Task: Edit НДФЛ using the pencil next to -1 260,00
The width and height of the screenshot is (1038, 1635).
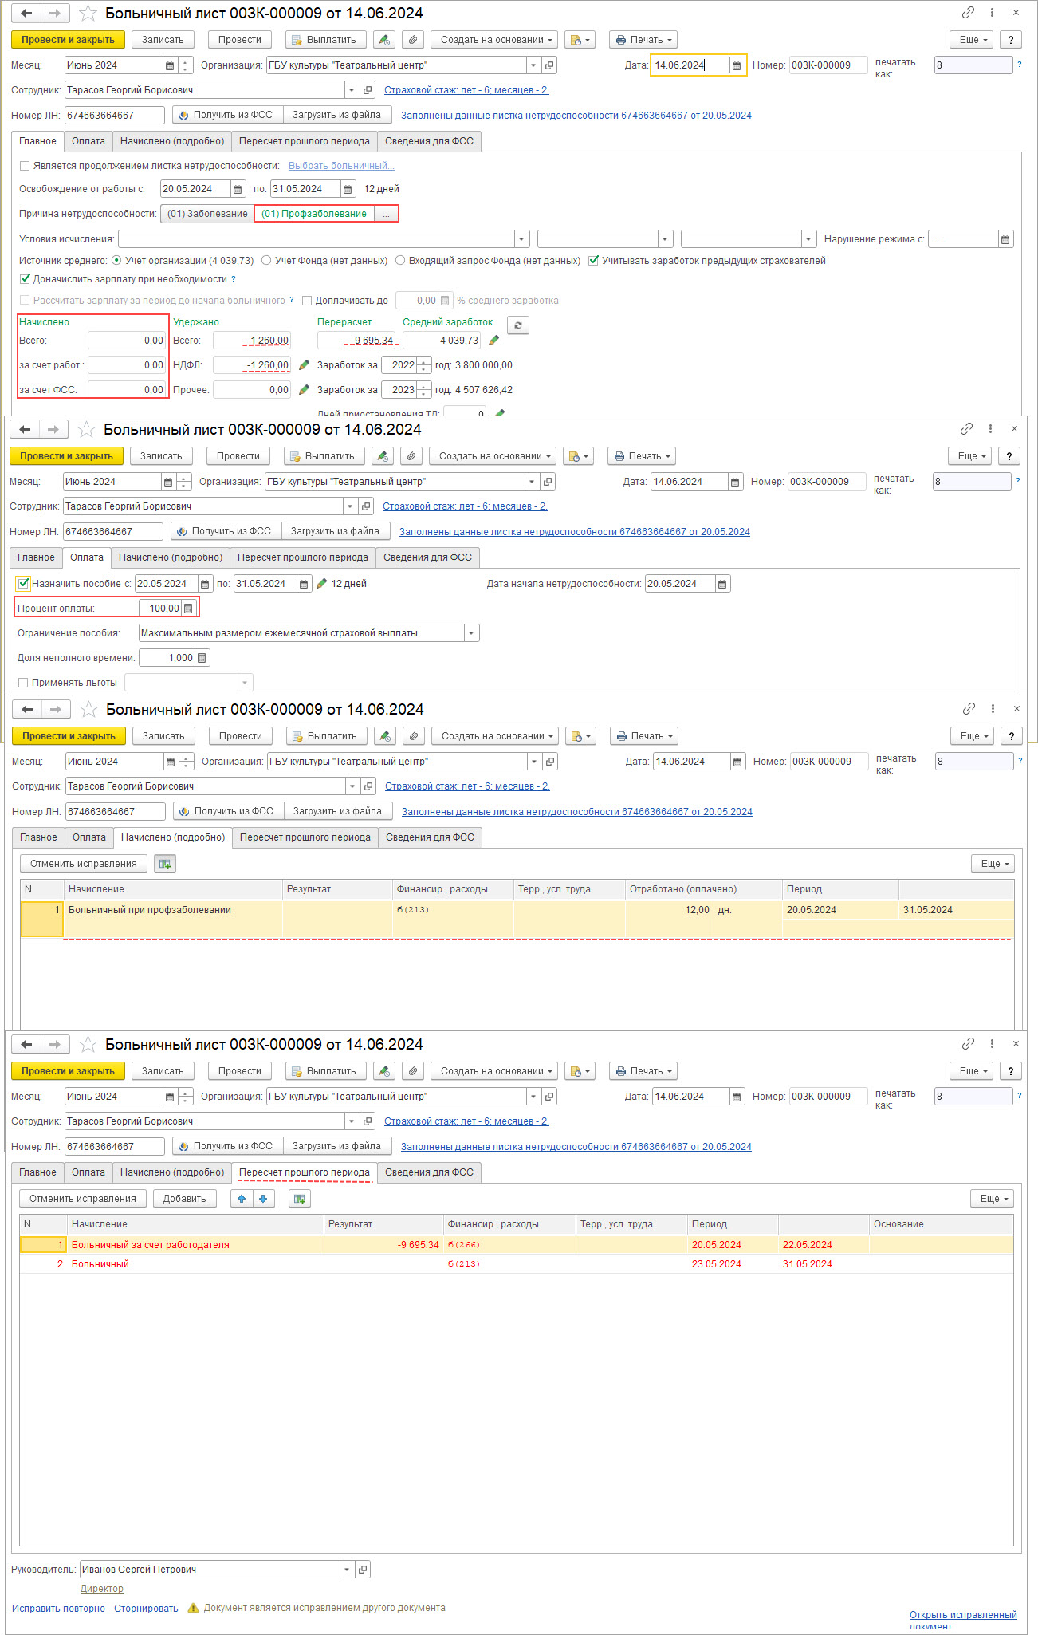Action: tap(304, 365)
